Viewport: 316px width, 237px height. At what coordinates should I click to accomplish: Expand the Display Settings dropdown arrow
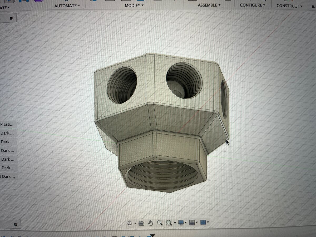tap(186, 223)
